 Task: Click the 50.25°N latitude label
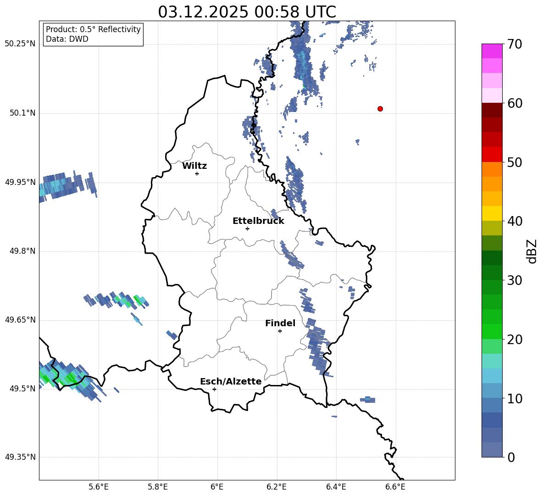click(x=20, y=44)
